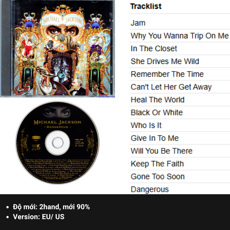Select the Black Or White track
The image size is (230, 230).
point(157,112)
